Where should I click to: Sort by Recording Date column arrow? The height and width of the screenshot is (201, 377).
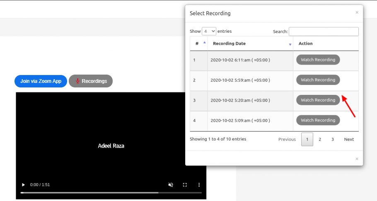pos(290,44)
